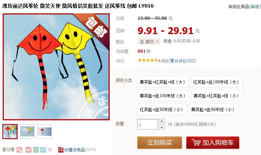Open the 累计评价333 reviews link
Viewport: 261px width, 155px height.
182,61
